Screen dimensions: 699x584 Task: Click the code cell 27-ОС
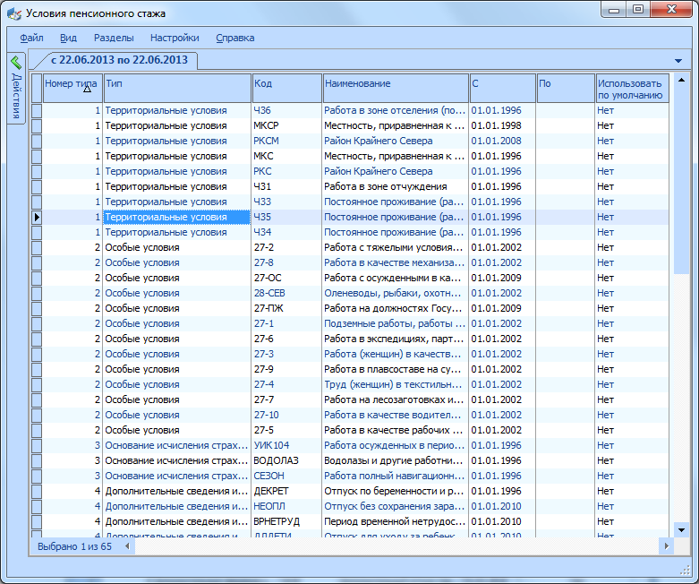click(x=286, y=278)
